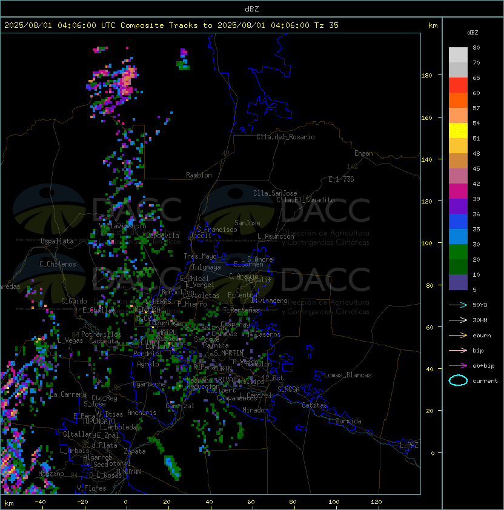Click the 'Clla.del_Rosario' map label
This screenshot has height=510, width=504.
coord(285,137)
